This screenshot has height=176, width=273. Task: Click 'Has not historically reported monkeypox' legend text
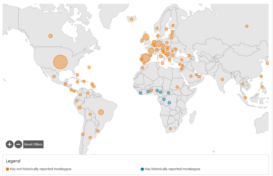pos(41,169)
